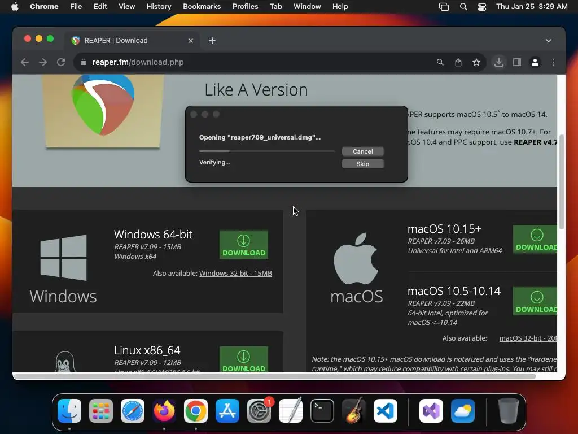Open Spotlight search in menu bar
The height and width of the screenshot is (434, 578).
[x=463, y=7]
